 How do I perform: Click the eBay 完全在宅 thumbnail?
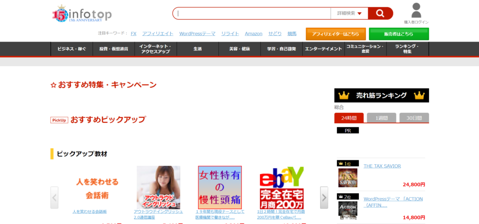pyautogui.click(x=282, y=187)
